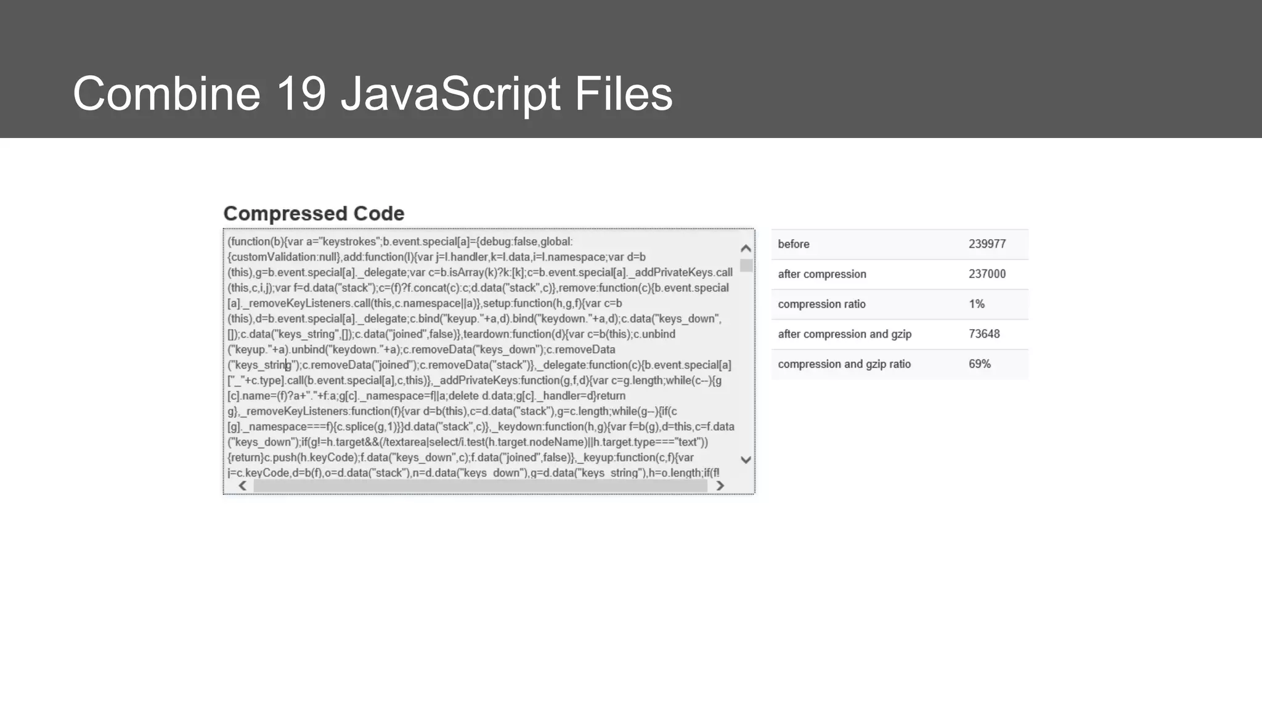Click the 69% gzip ratio value
The image size is (1262, 710).
[x=980, y=364]
